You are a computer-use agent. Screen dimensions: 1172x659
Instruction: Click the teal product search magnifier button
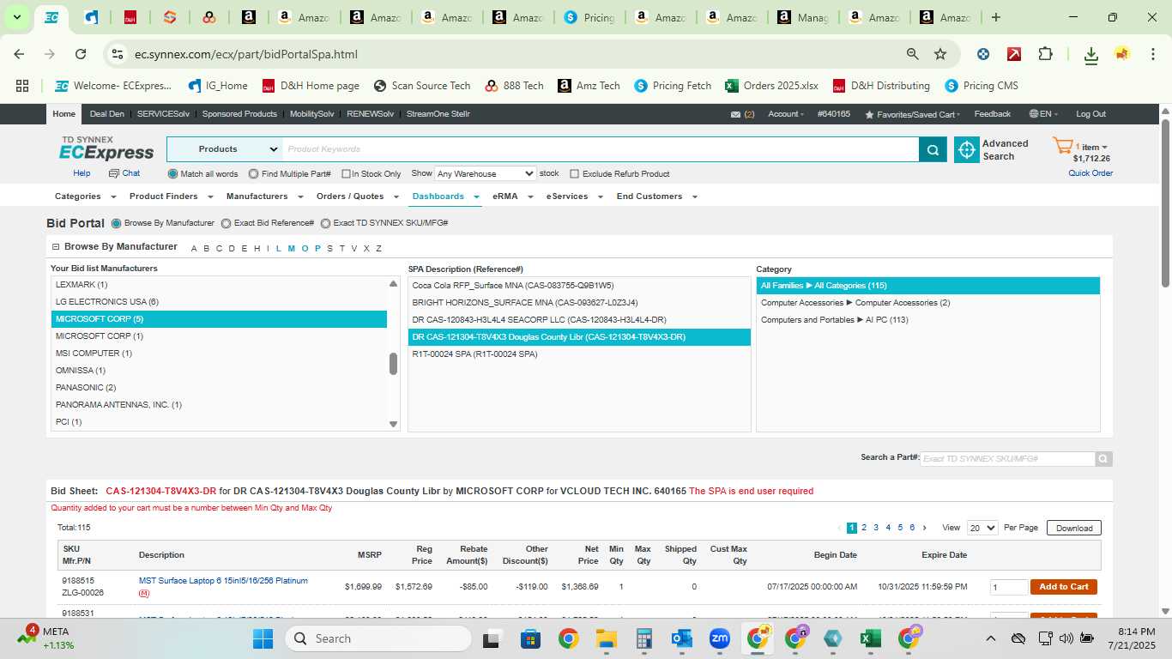pos(933,149)
